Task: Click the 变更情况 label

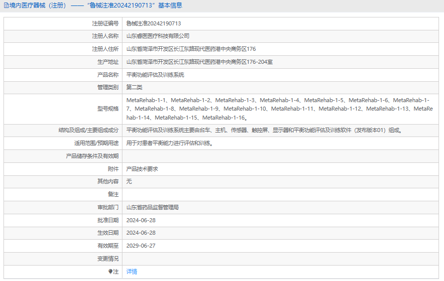Action: 108,259
